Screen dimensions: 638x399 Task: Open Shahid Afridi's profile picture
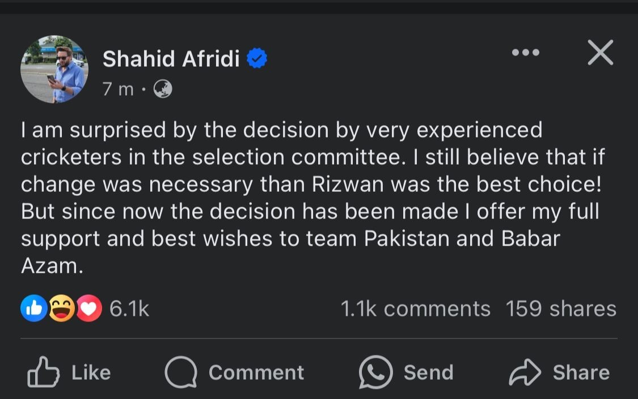(54, 69)
